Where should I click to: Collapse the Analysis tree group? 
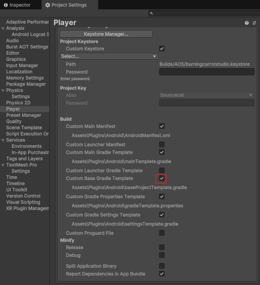[3, 28]
